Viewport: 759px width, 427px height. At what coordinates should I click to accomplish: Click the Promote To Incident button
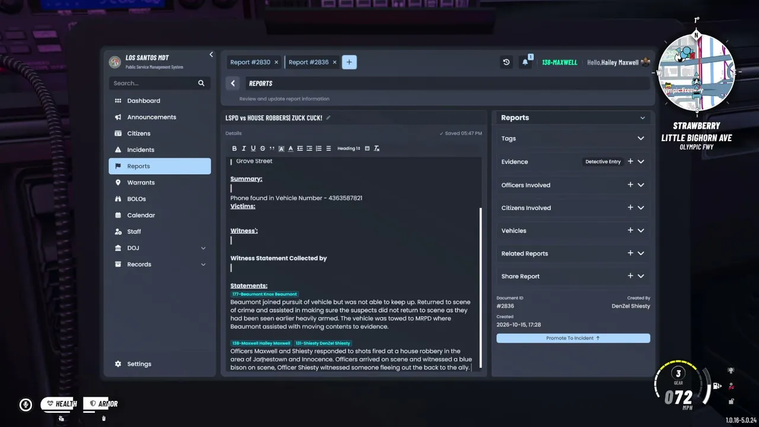pyautogui.click(x=573, y=338)
